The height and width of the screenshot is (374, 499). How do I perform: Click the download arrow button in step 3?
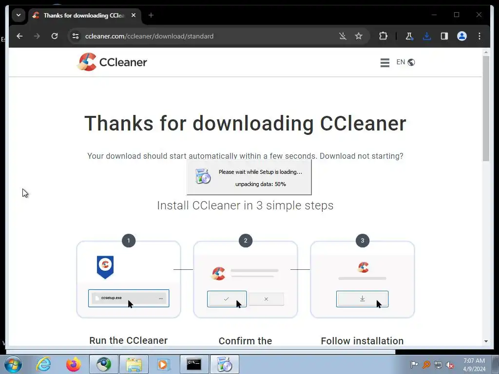362,299
